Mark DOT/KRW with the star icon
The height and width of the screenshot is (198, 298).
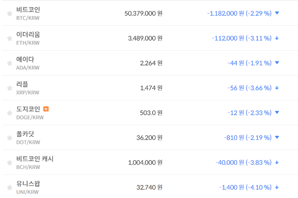(9, 138)
